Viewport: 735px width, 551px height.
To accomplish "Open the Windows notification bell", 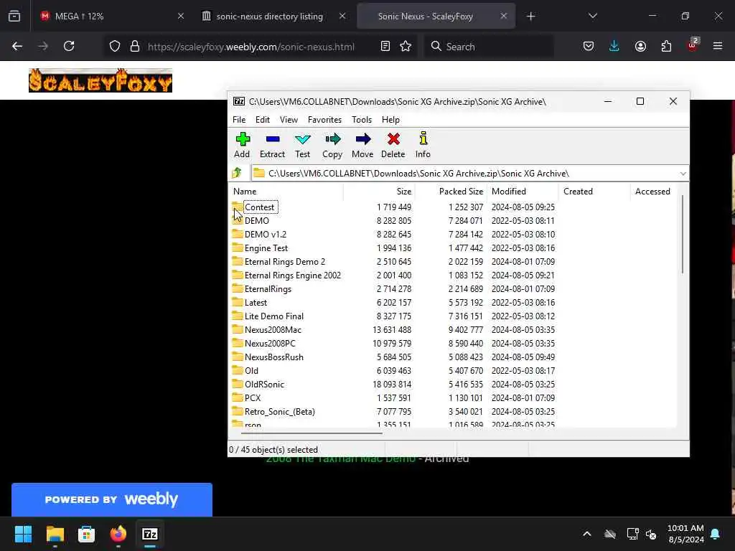I will [x=716, y=534].
